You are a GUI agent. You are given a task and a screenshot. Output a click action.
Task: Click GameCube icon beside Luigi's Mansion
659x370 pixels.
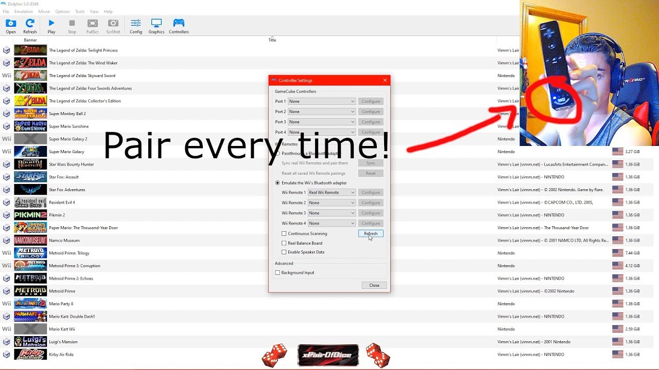(7, 342)
